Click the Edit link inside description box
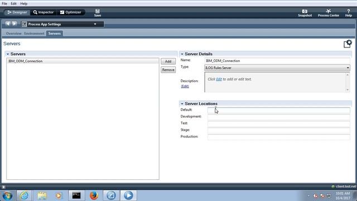The image size is (357, 201). [x=219, y=79]
